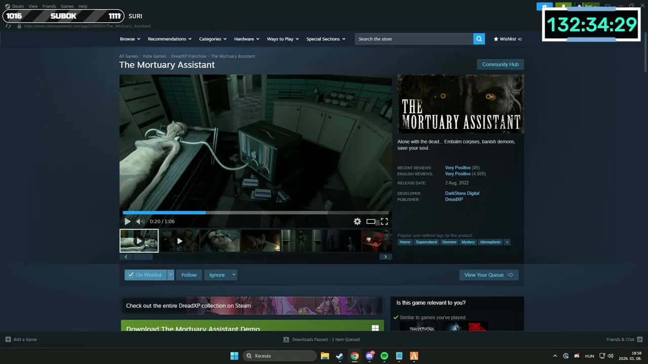Open the Steam menu
The image size is (648, 364).
point(18,7)
